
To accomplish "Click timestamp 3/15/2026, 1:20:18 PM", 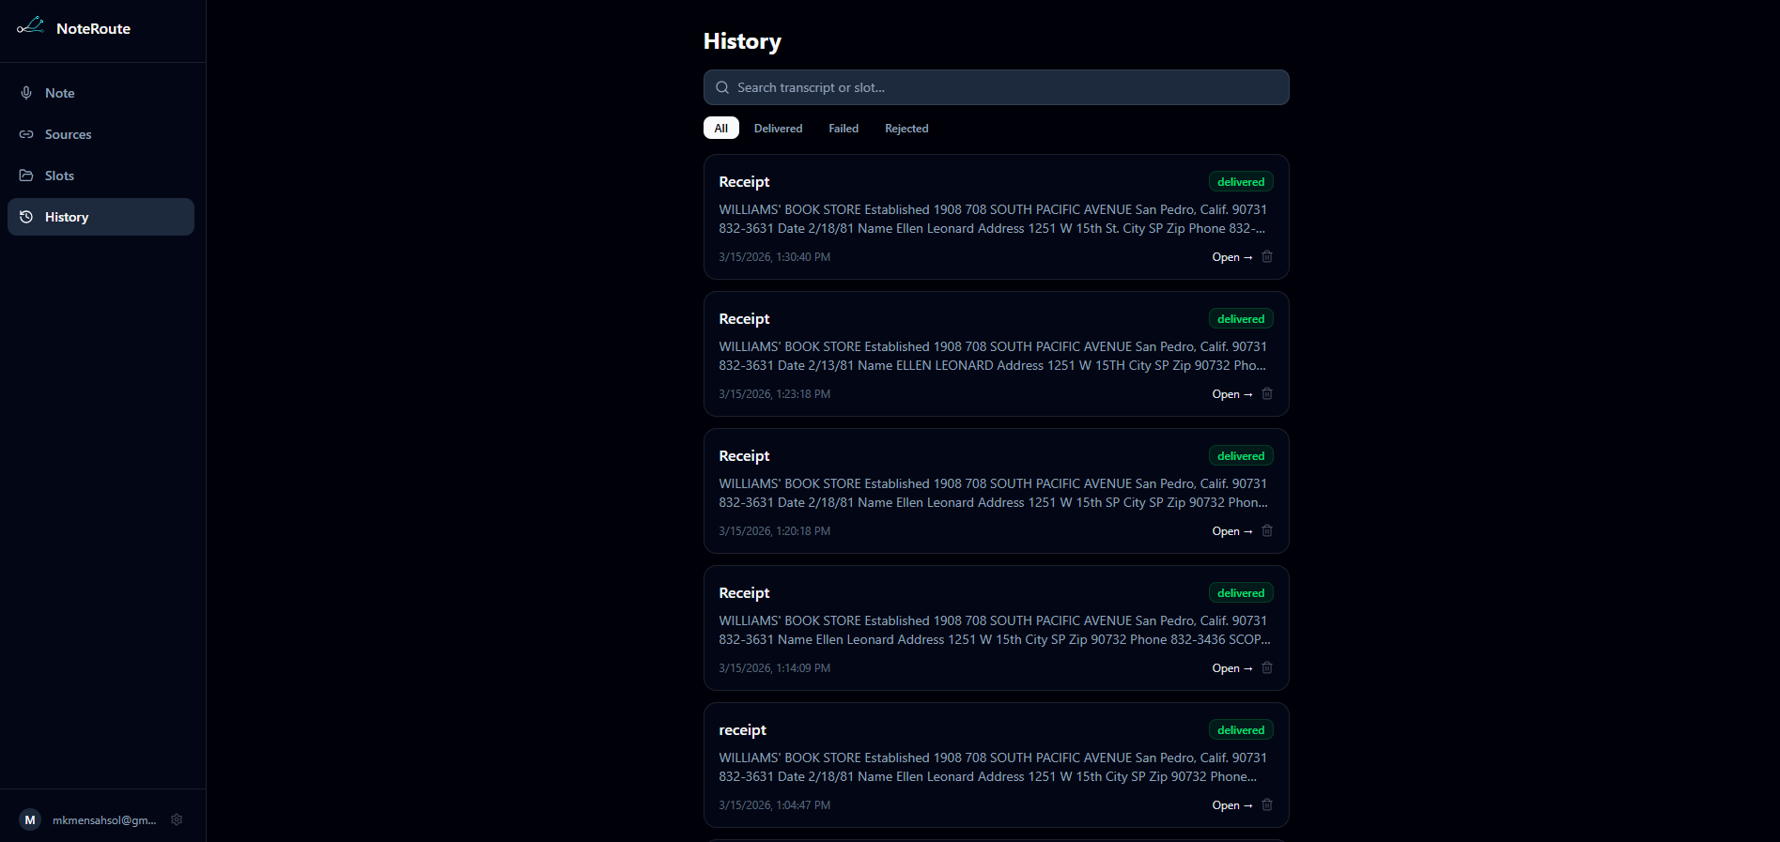I will (775, 531).
